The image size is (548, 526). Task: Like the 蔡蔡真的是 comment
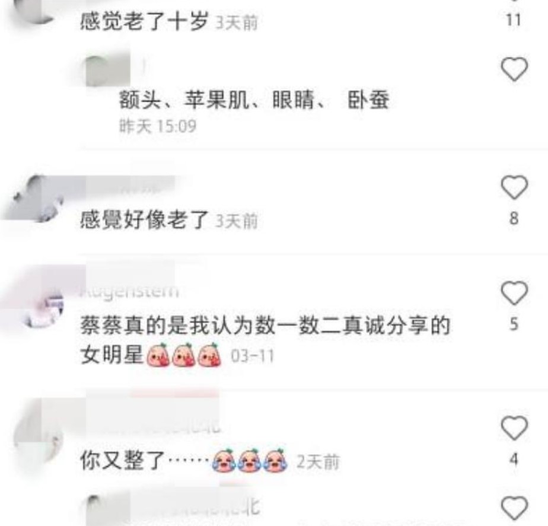click(x=514, y=293)
